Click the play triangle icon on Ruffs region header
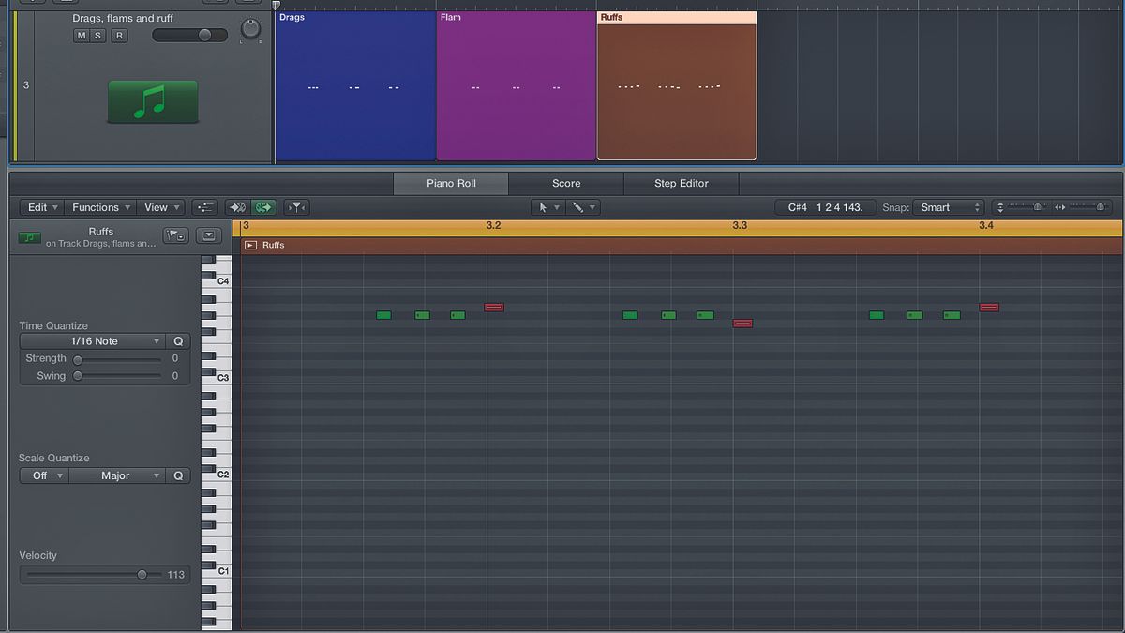Image resolution: width=1125 pixels, height=633 pixels. [x=250, y=245]
